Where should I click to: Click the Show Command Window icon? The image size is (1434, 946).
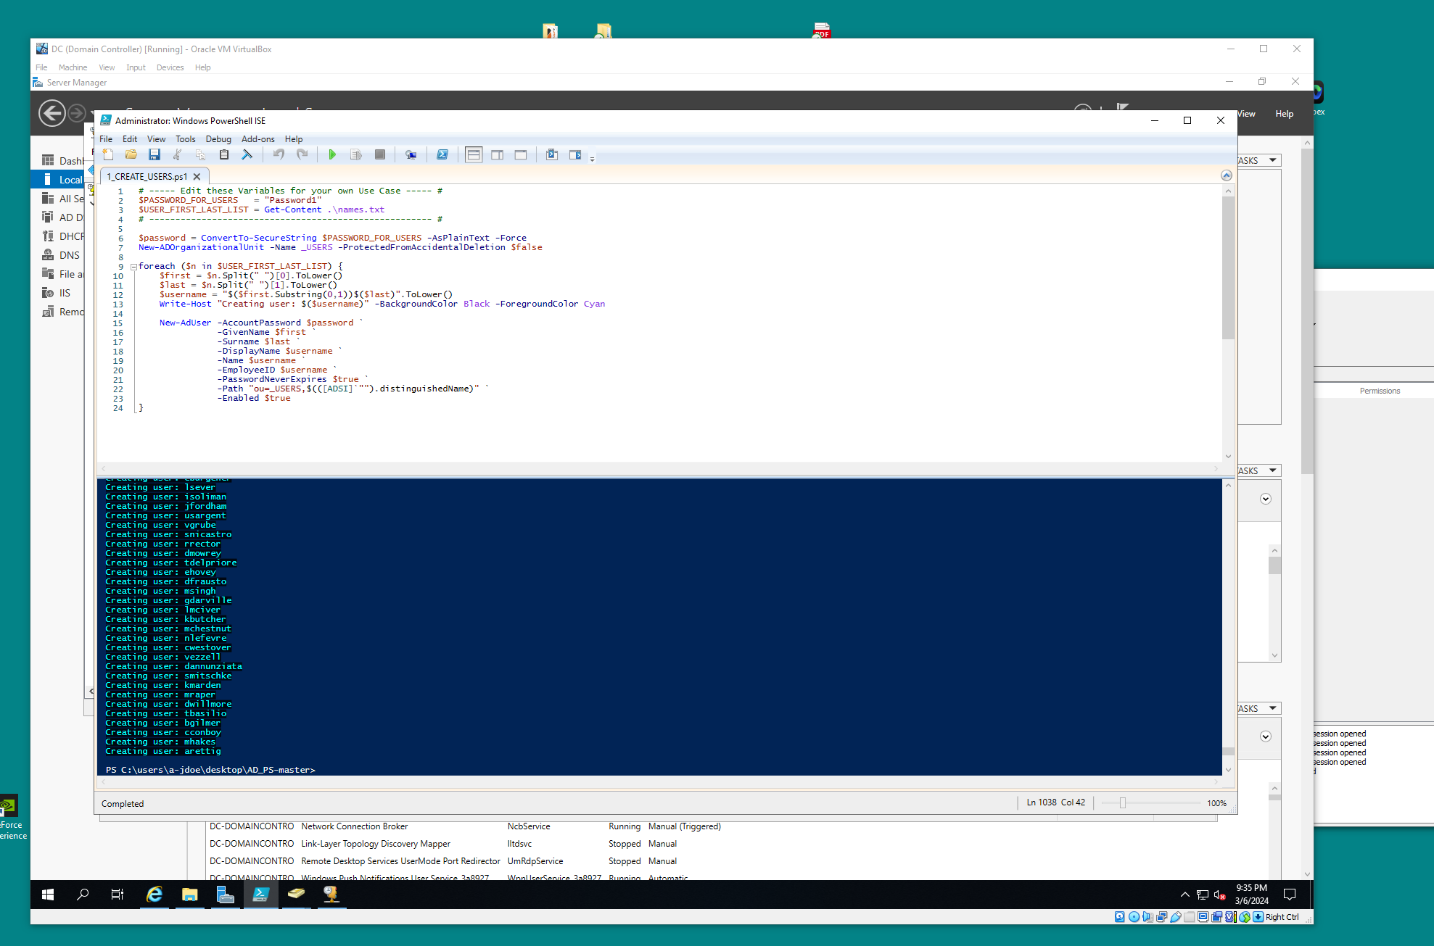point(552,154)
